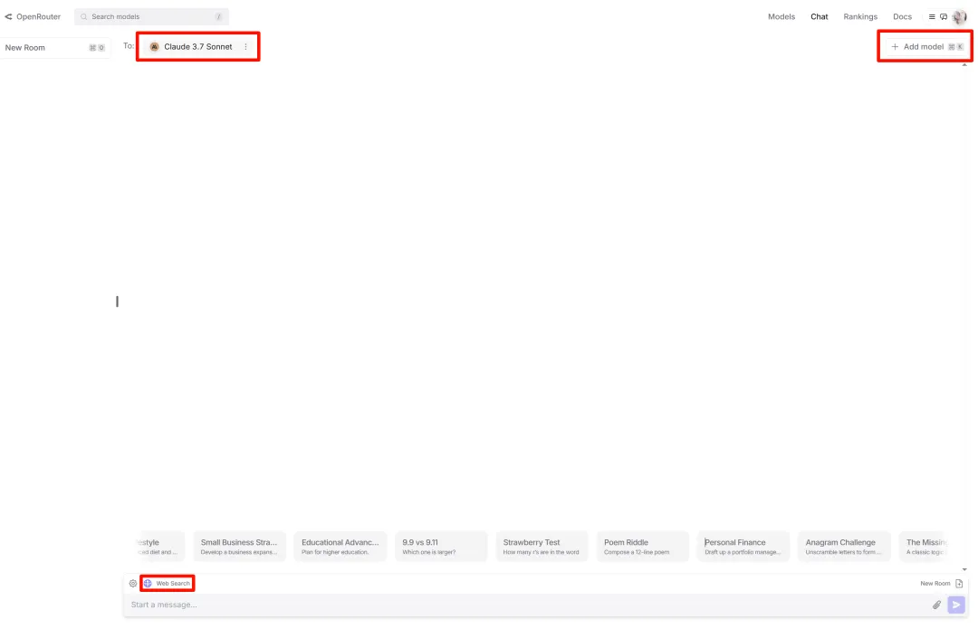Click the new room page icon at bottom right
Screen dimensions: 978x629
click(959, 584)
